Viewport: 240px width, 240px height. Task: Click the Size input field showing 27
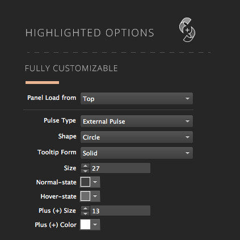[x=120, y=168]
